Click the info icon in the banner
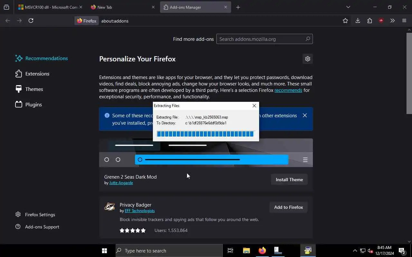 click(107, 115)
